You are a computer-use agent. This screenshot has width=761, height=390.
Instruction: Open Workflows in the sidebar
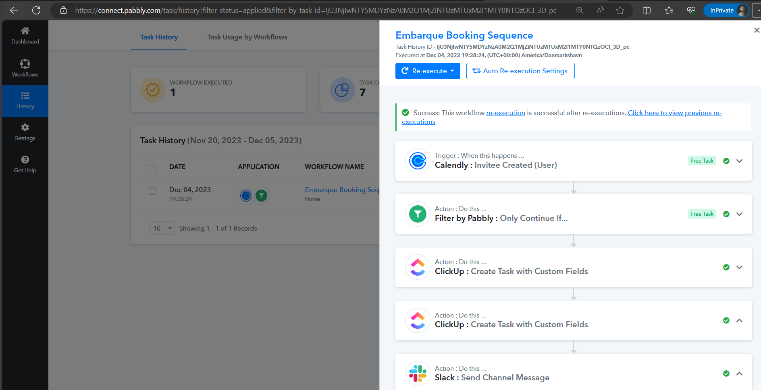25,68
